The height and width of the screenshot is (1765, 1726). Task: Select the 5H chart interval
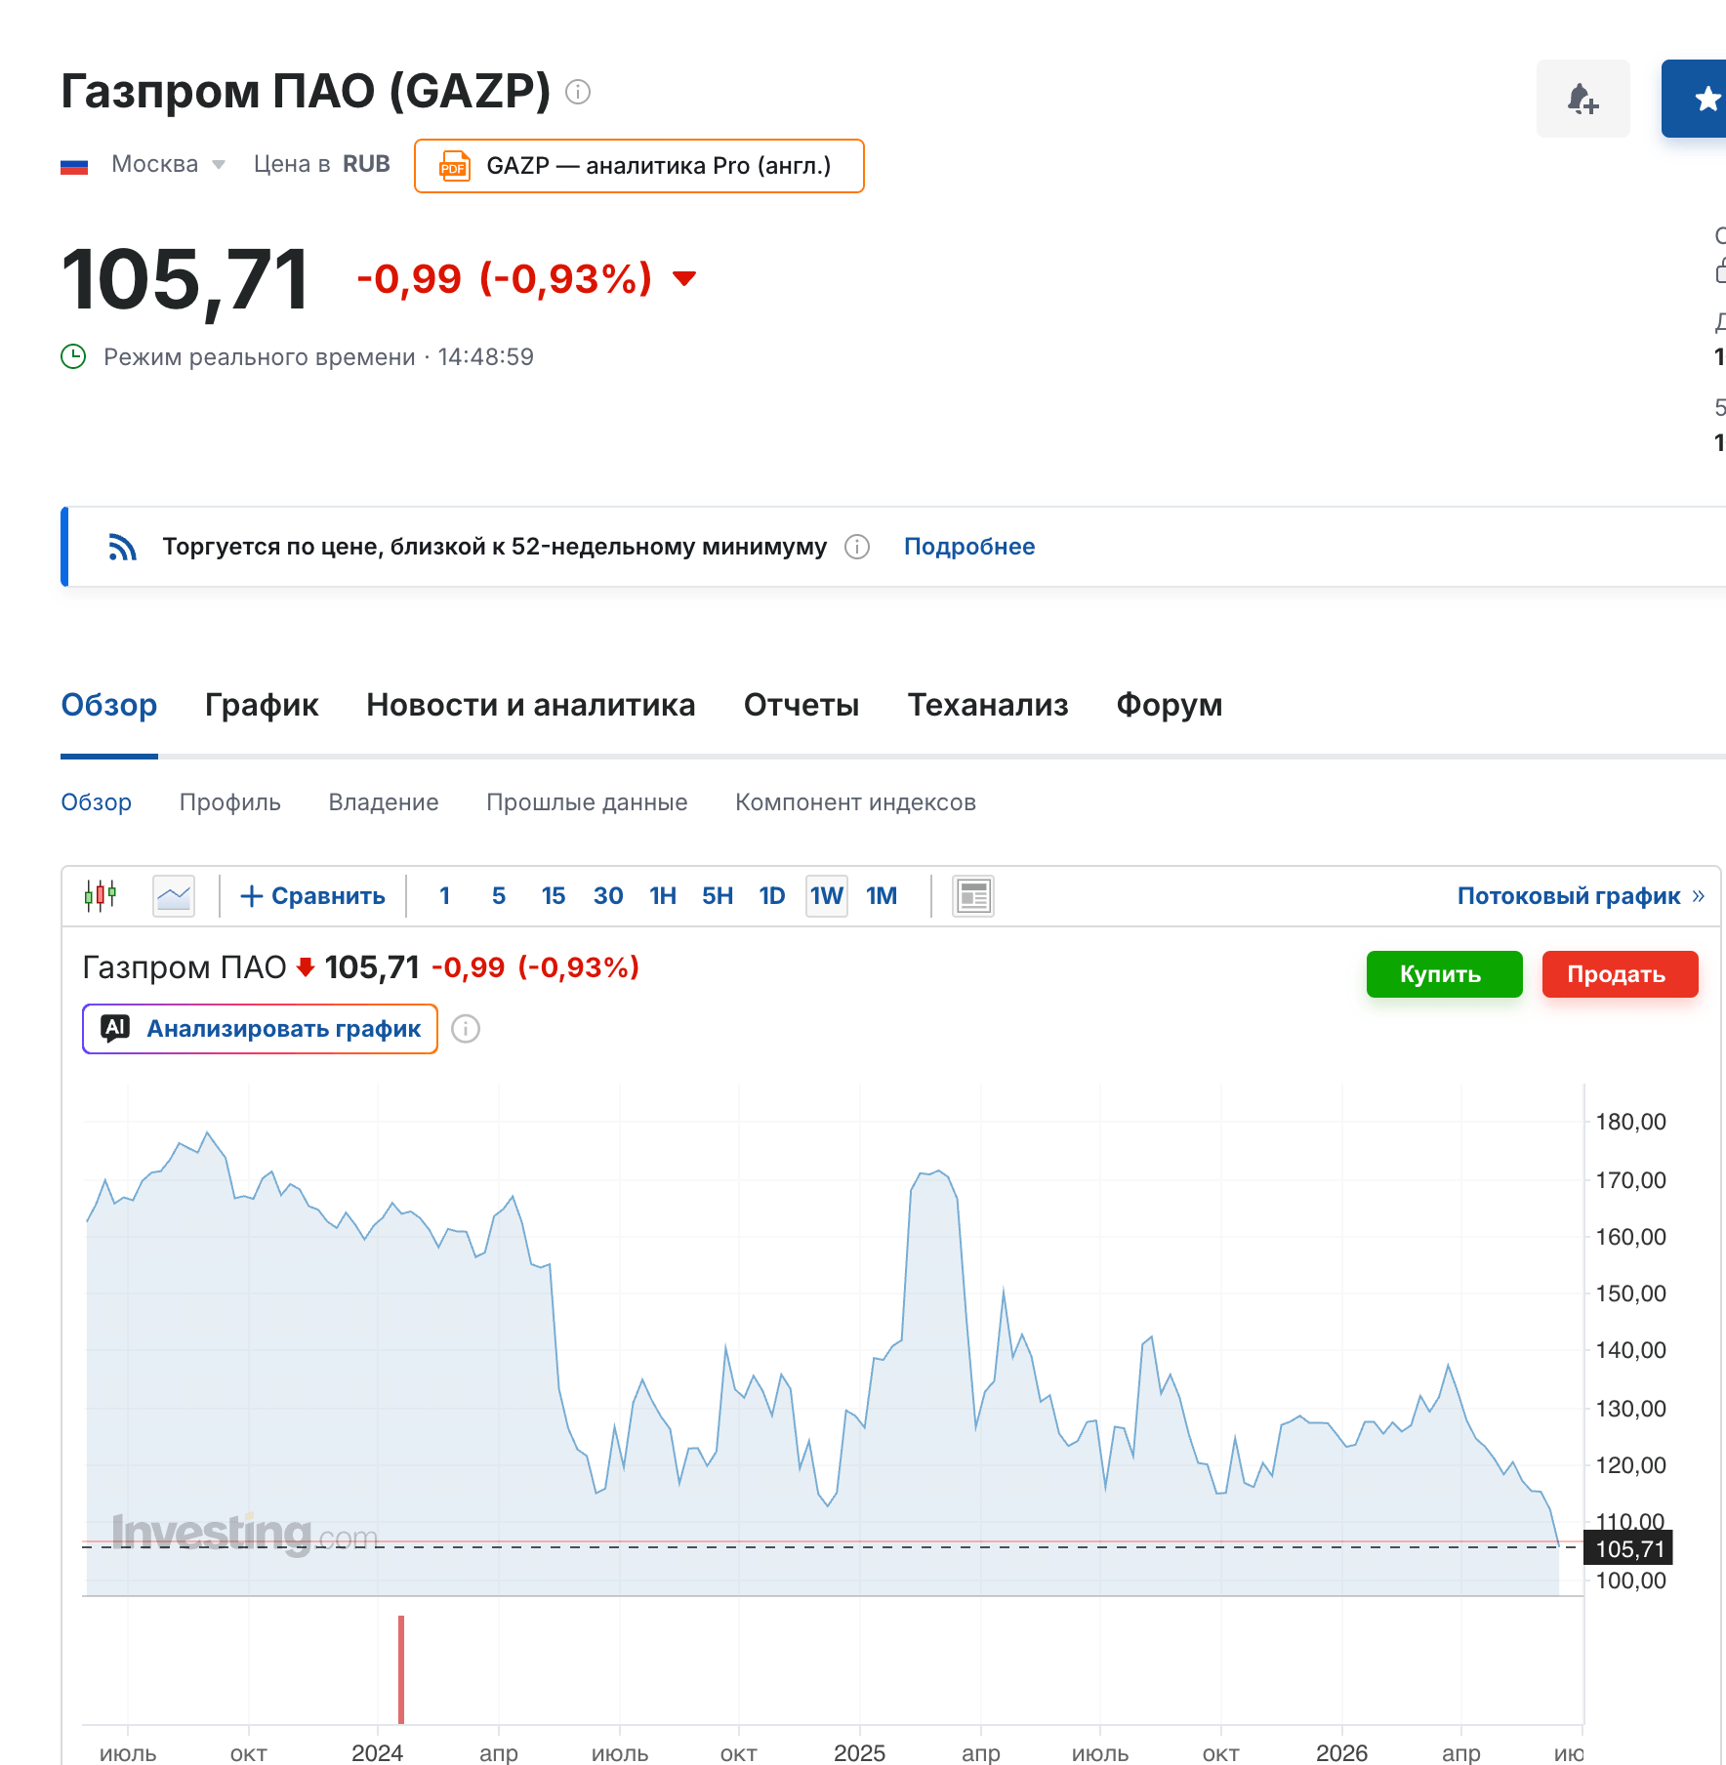718,896
